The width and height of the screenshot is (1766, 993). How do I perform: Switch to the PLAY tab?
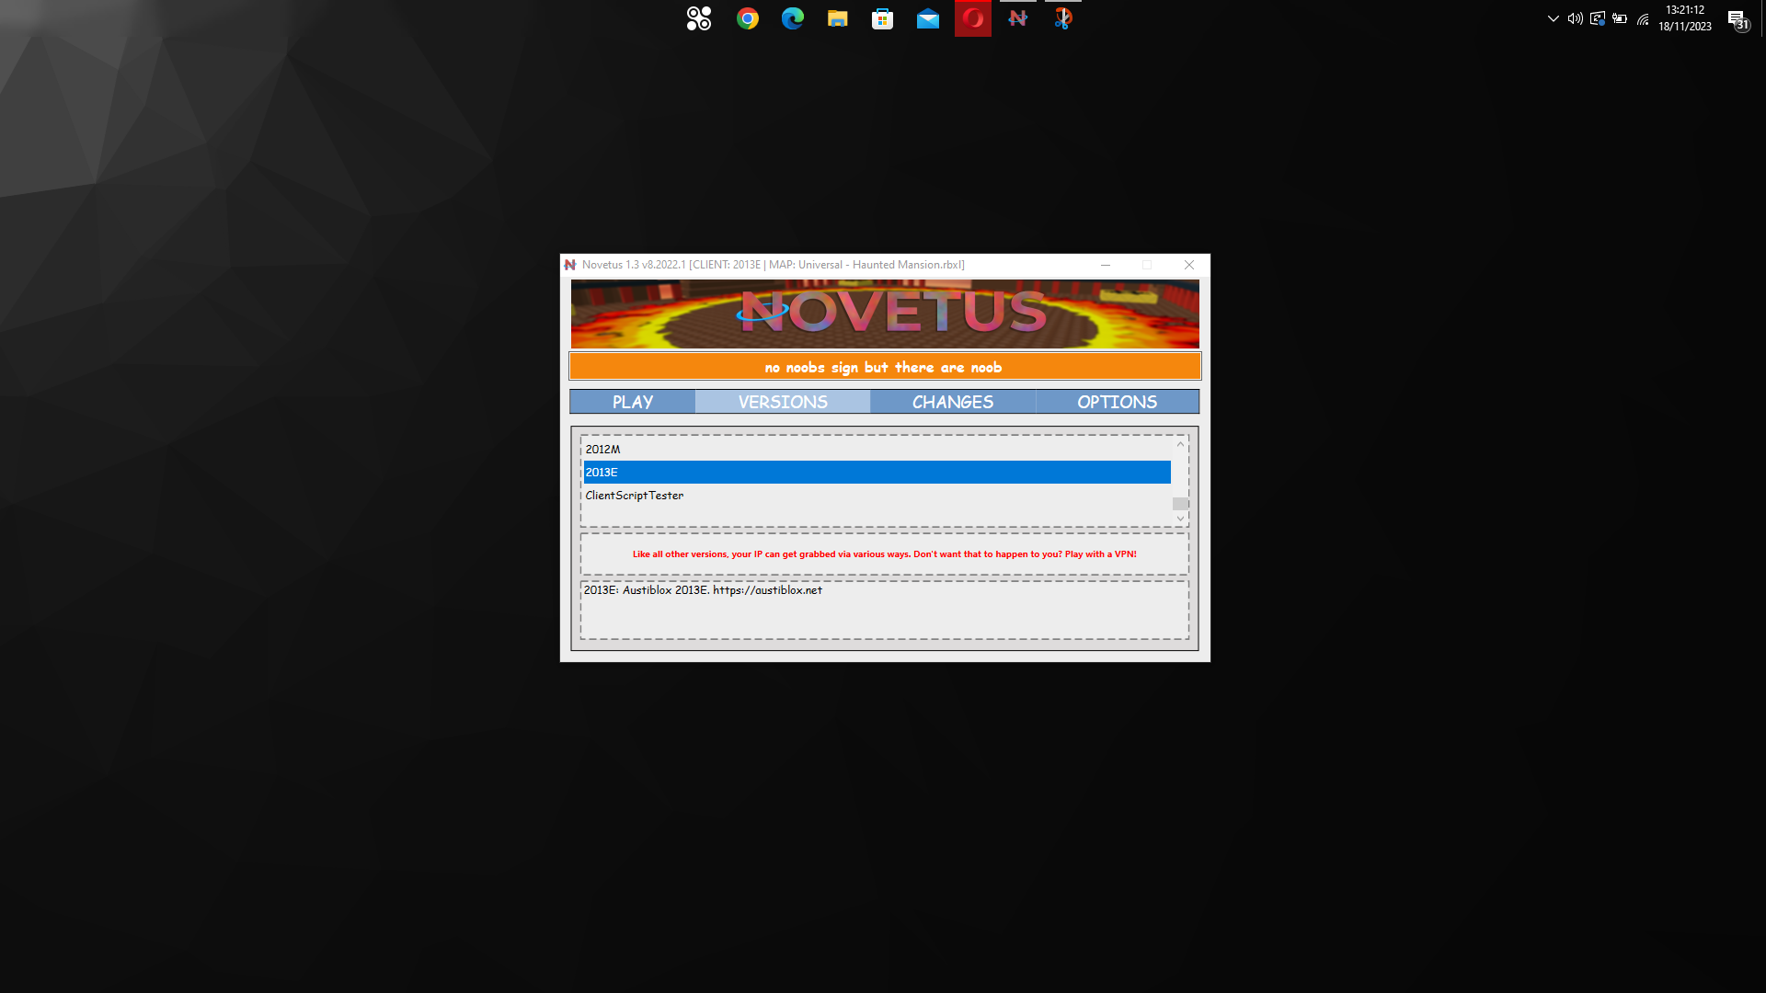pyautogui.click(x=632, y=401)
